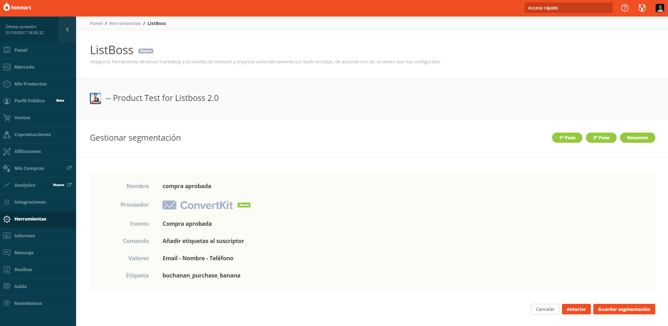
Task: Click the Afiliaciones icon
Action: [x=7, y=151]
